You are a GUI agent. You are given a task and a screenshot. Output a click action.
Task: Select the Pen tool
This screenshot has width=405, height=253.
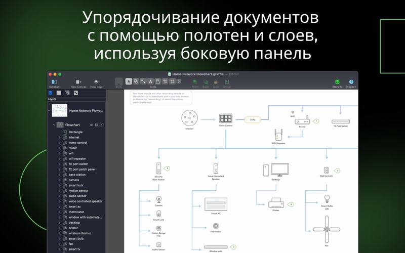pos(157,81)
